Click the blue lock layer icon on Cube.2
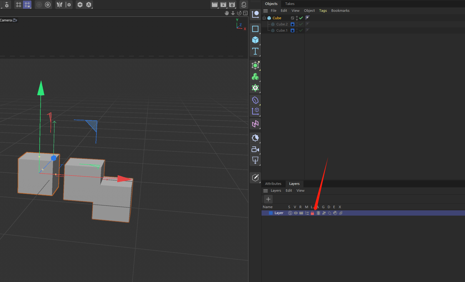Image resolution: width=465 pixels, height=282 pixels. [292, 24]
